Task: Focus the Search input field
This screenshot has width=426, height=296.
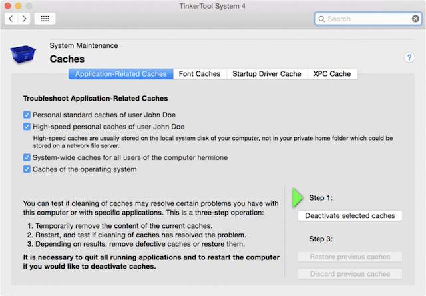Action: coord(368,19)
